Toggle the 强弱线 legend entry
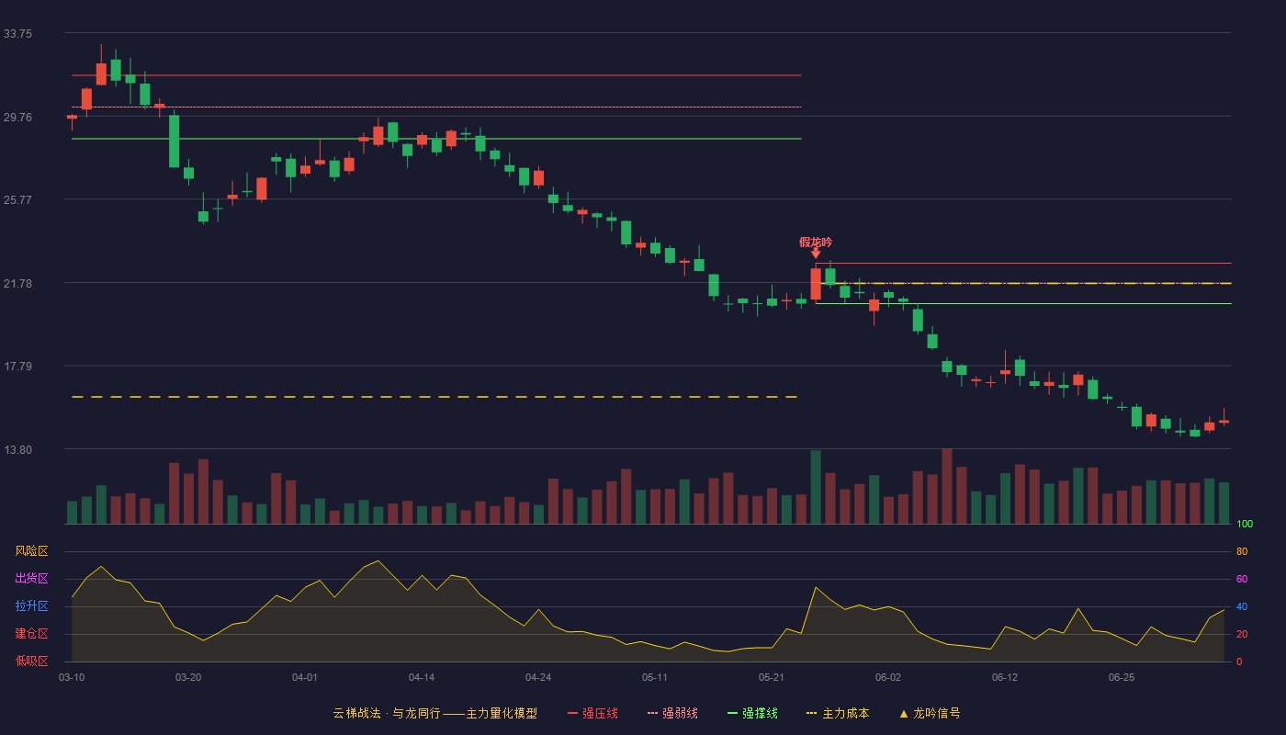Viewport: 1286px width, 735px height. pos(672,713)
